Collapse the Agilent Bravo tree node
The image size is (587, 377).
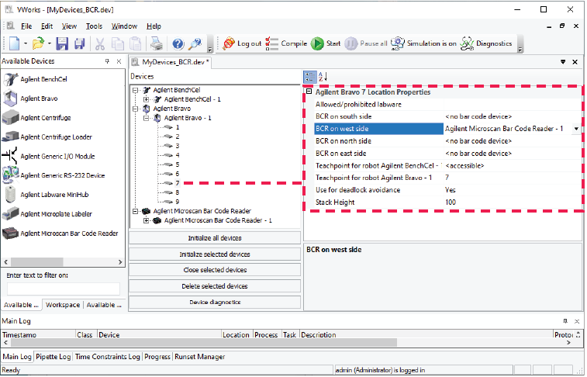point(135,109)
